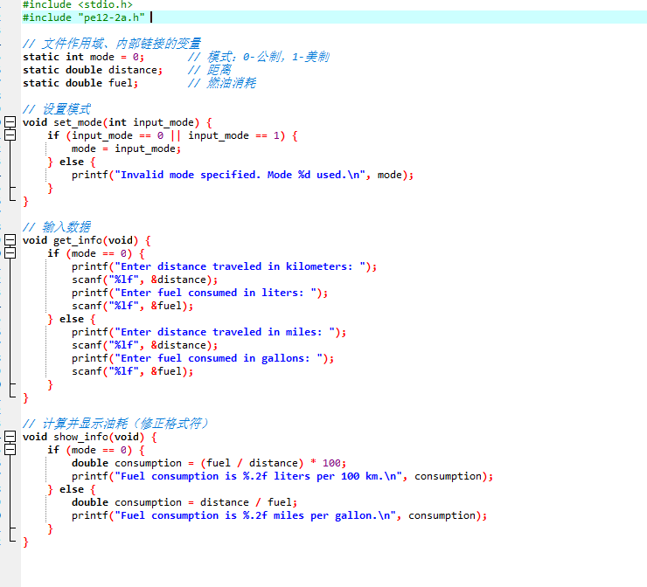Collapse the if block fold inside get_info
Viewport: 647px width, 587px height.
point(10,252)
